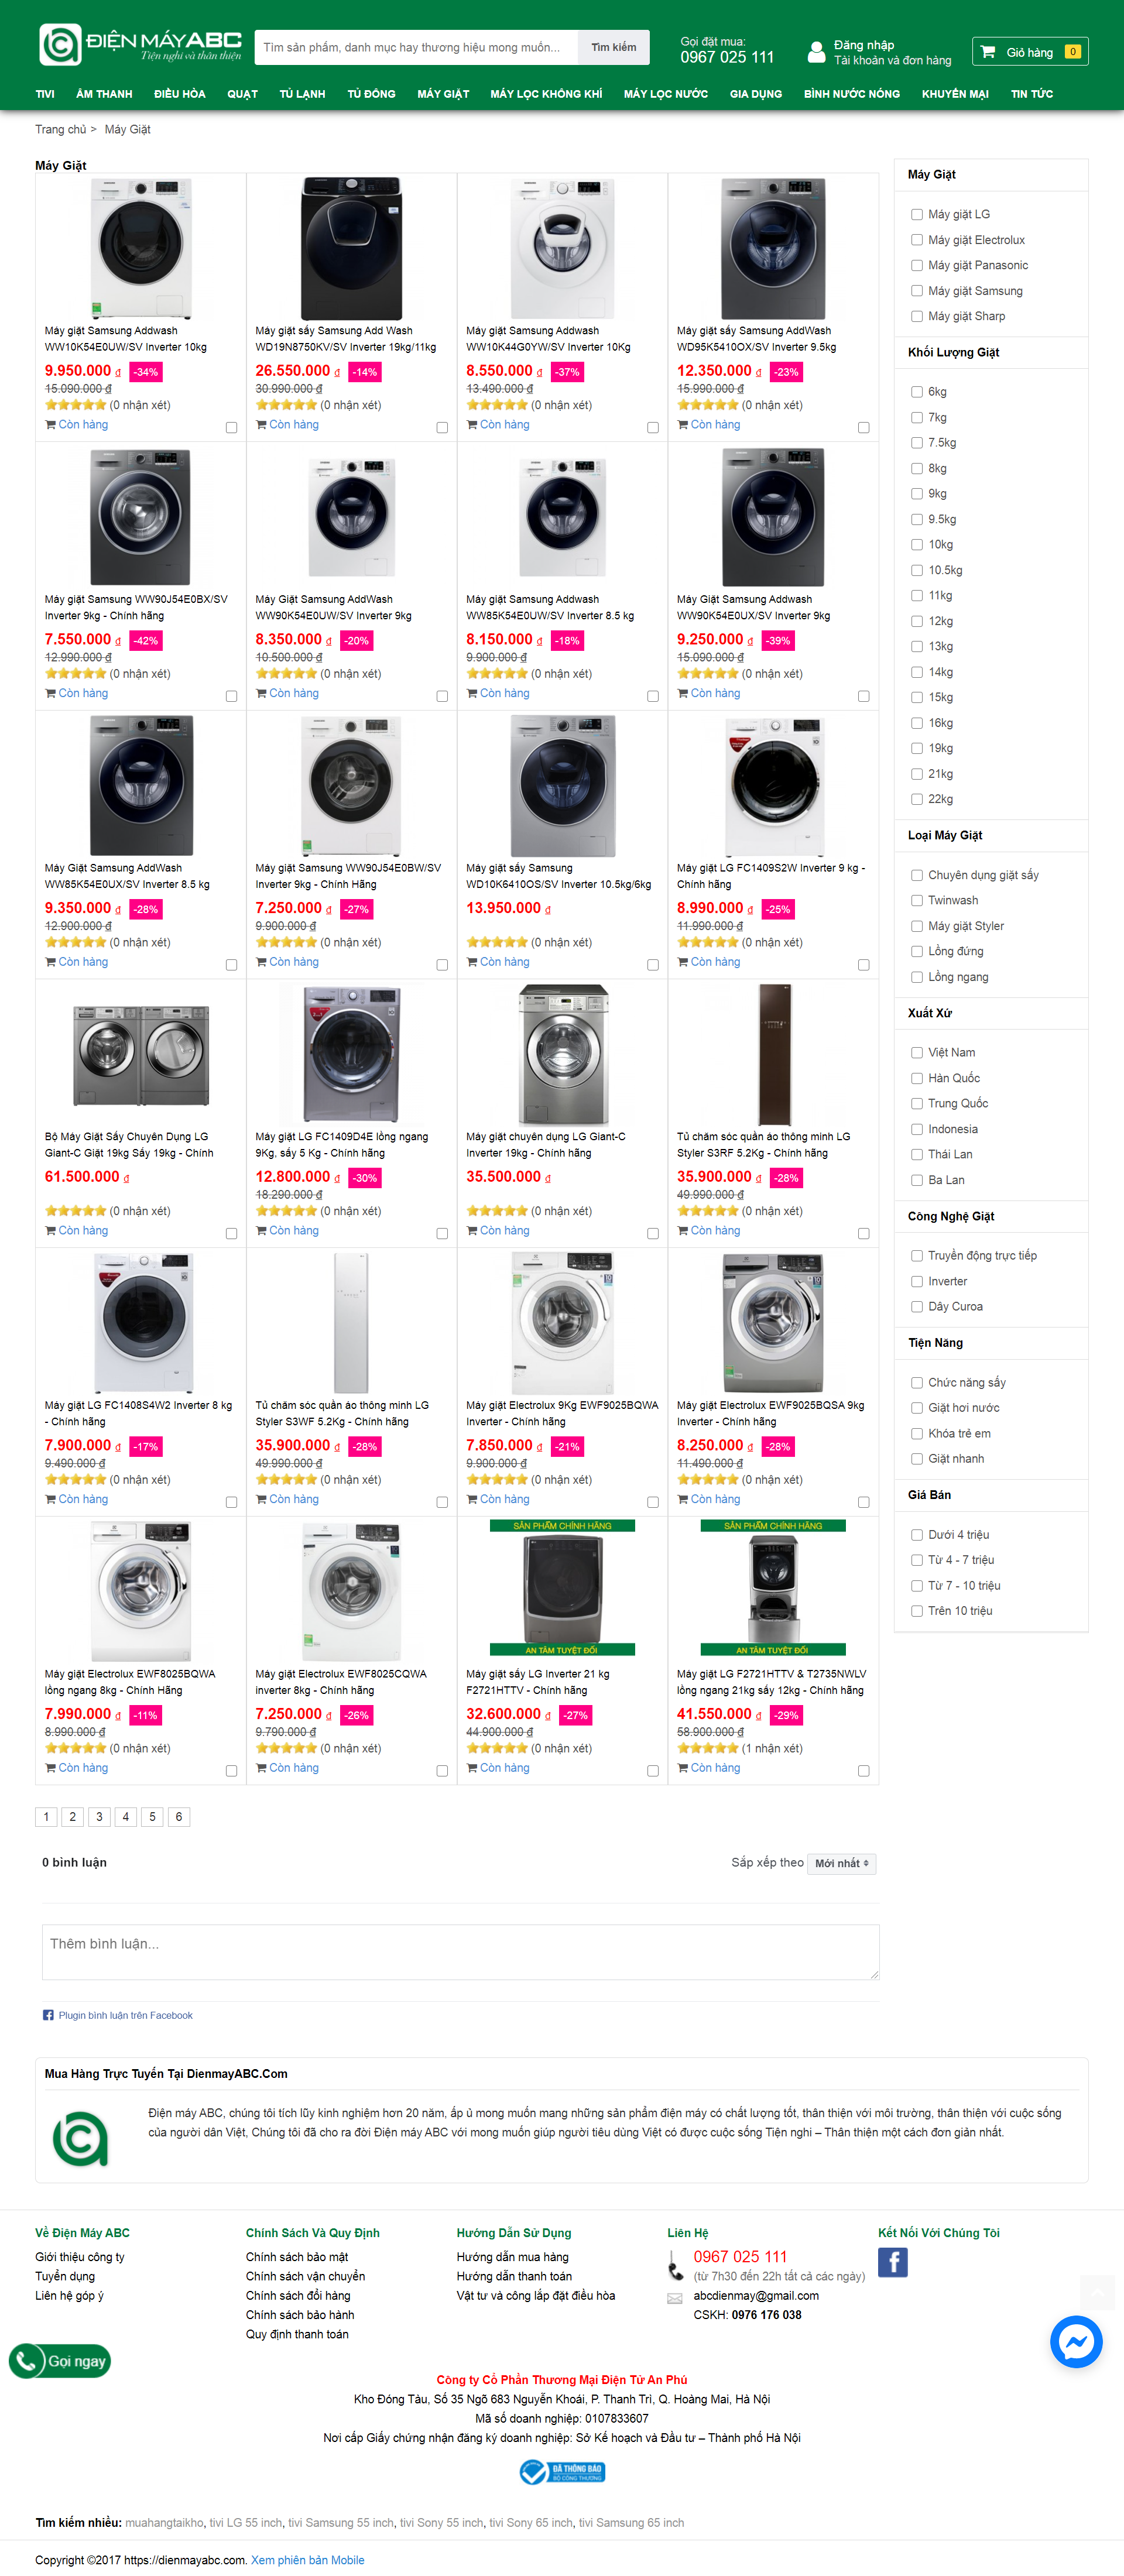Open the Messenger chat bubble
1124x2576 pixels.
click(x=1075, y=2341)
